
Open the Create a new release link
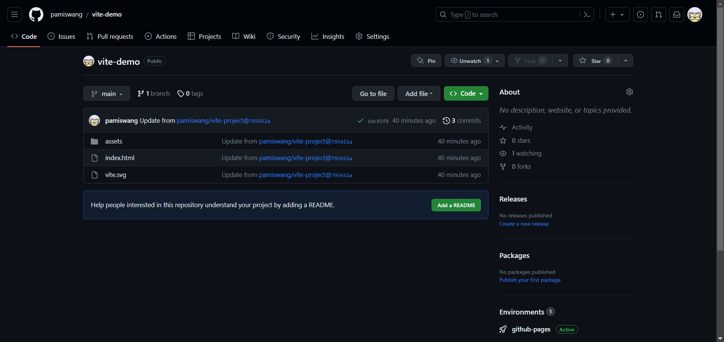524,224
